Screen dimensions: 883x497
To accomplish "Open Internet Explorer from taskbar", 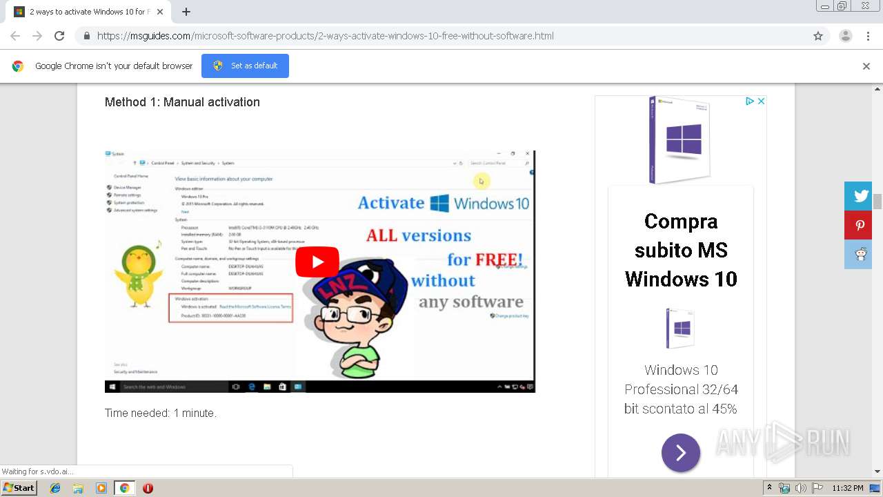I will (55, 488).
